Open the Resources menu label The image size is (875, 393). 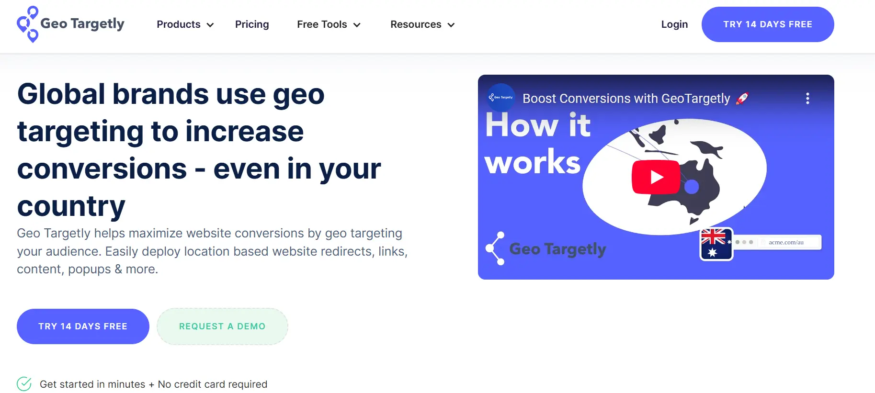pyautogui.click(x=416, y=24)
